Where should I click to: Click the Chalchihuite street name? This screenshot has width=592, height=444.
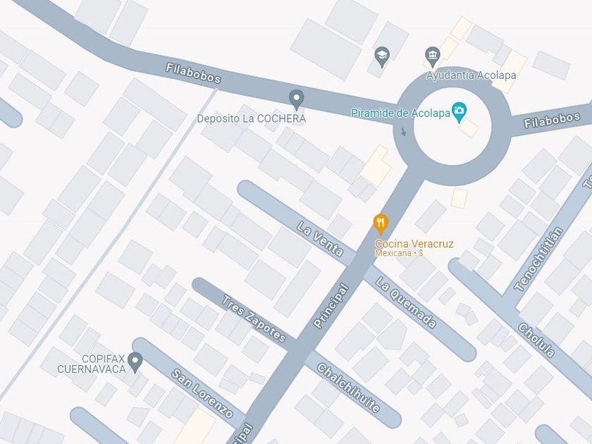(x=348, y=388)
